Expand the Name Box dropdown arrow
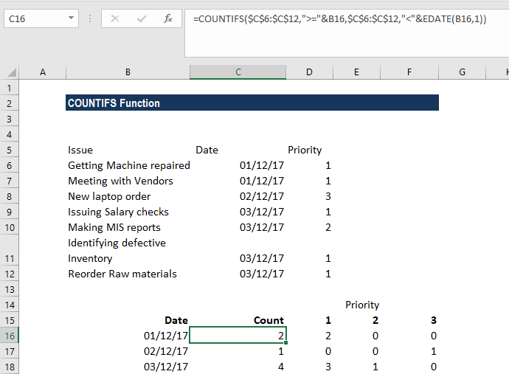 pyautogui.click(x=71, y=18)
